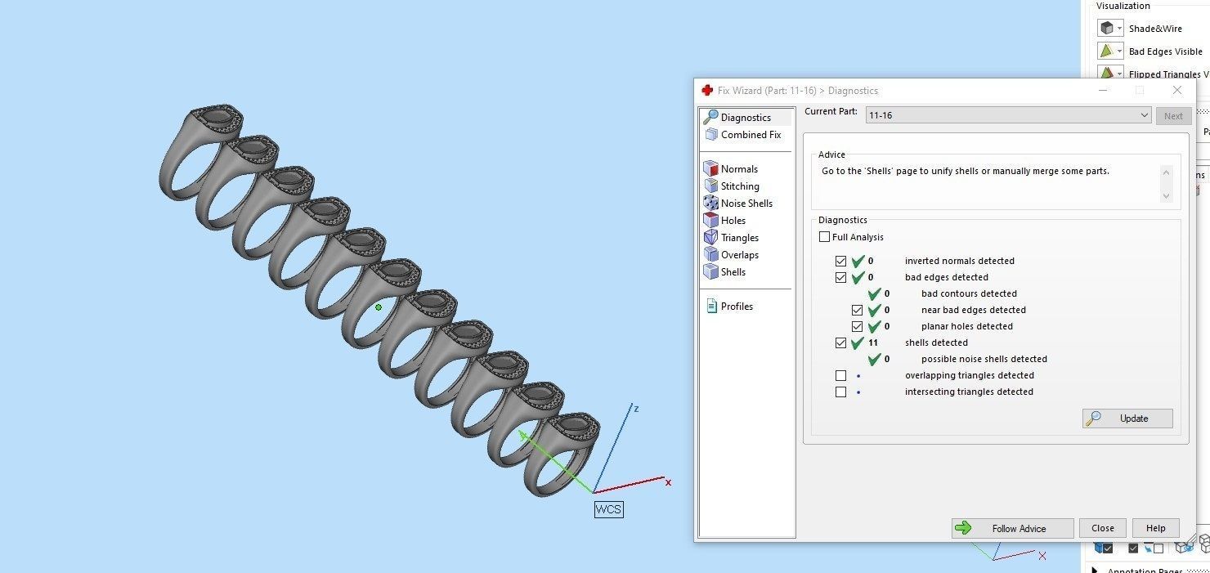Open the Diagnostics page in Fix Wizard
Image resolution: width=1210 pixels, height=573 pixels.
point(746,118)
